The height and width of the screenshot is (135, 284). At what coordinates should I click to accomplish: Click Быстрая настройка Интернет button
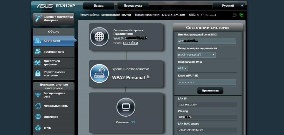point(54,19)
